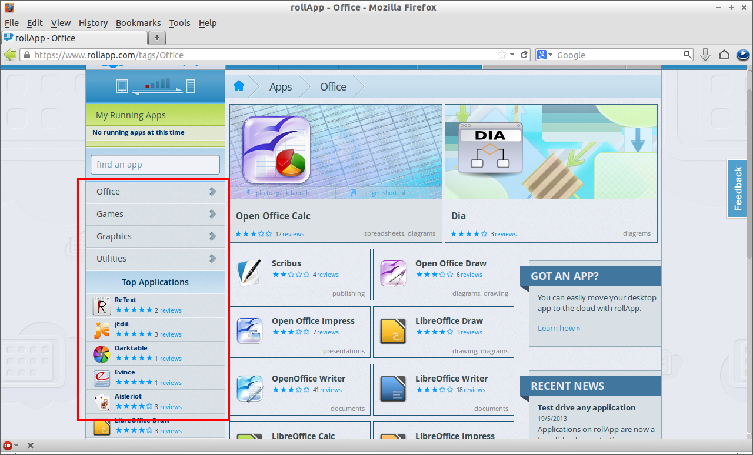Open 18 reviews for LibreOffice Writer
753x455 pixels.
(x=471, y=390)
